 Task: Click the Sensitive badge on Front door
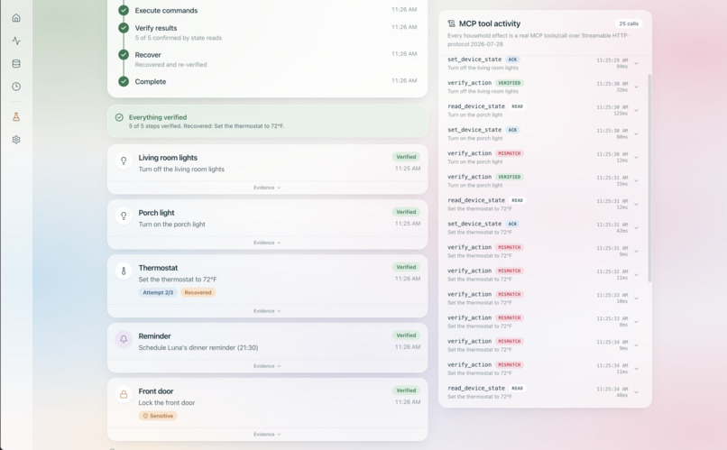coord(158,416)
